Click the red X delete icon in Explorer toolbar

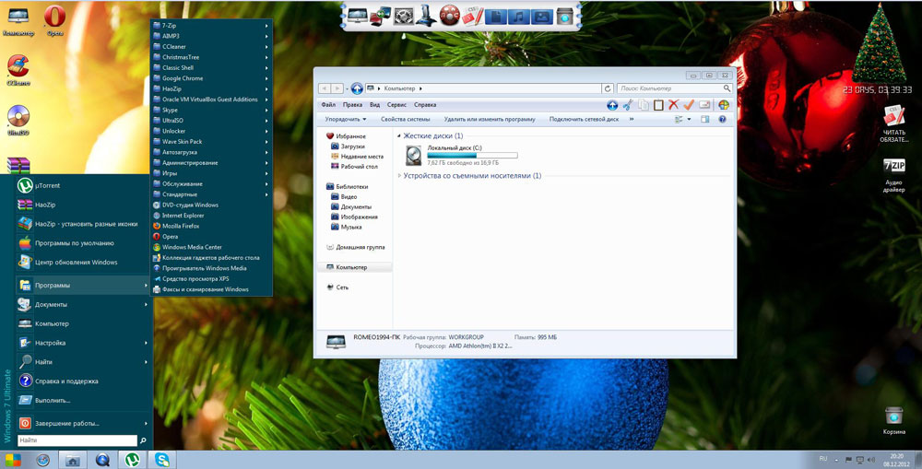tap(673, 105)
